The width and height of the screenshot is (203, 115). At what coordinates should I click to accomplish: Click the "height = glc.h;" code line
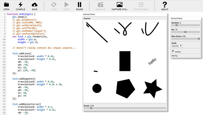pos(28,42)
